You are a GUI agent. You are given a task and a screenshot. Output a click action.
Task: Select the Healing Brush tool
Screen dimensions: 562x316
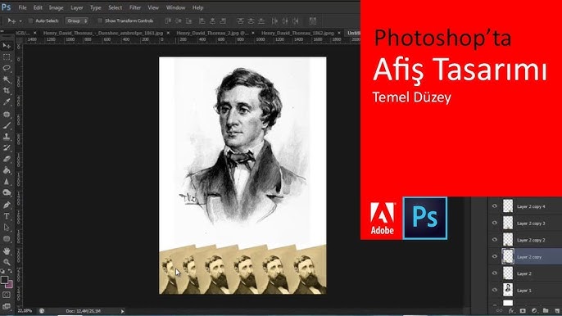[x=7, y=115]
